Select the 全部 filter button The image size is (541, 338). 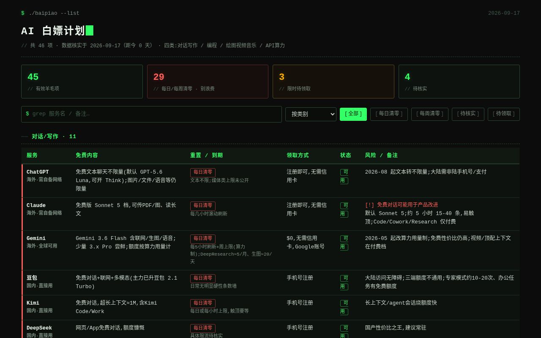pos(353,114)
